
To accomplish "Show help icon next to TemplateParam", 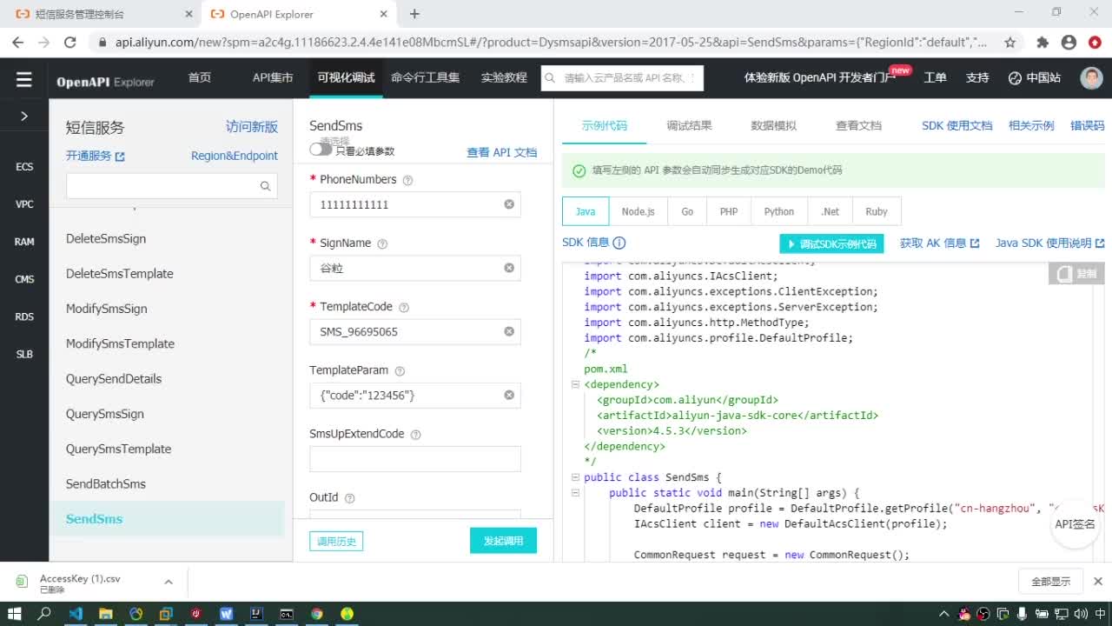I will [x=400, y=371].
